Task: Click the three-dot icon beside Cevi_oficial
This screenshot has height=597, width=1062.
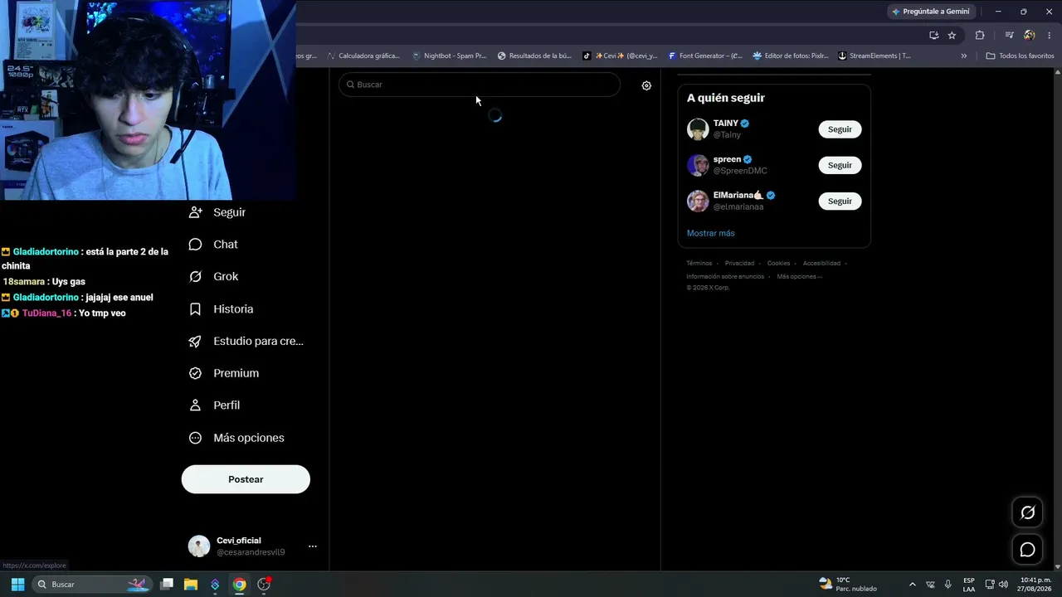Action: point(313,546)
